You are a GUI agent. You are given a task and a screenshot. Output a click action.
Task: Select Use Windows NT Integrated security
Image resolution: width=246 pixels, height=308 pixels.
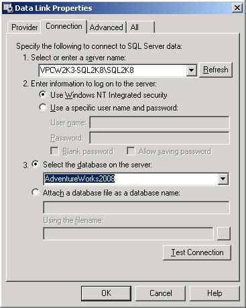pos(43,94)
